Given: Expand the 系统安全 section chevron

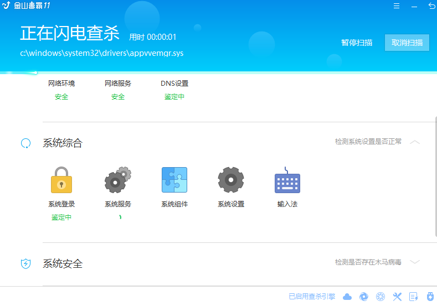Looking at the screenshot, I should coord(415,262).
